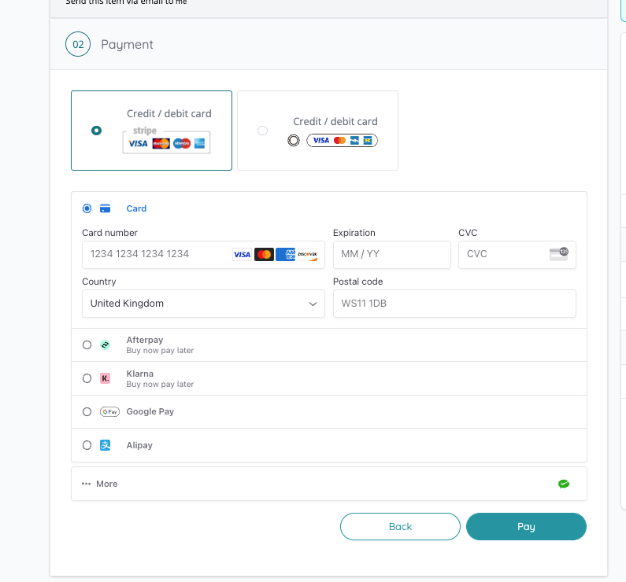Click the CVC card hint icon
The height and width of the screenshot is (582, 626).
pyautogui.click(x=559, y=253)
